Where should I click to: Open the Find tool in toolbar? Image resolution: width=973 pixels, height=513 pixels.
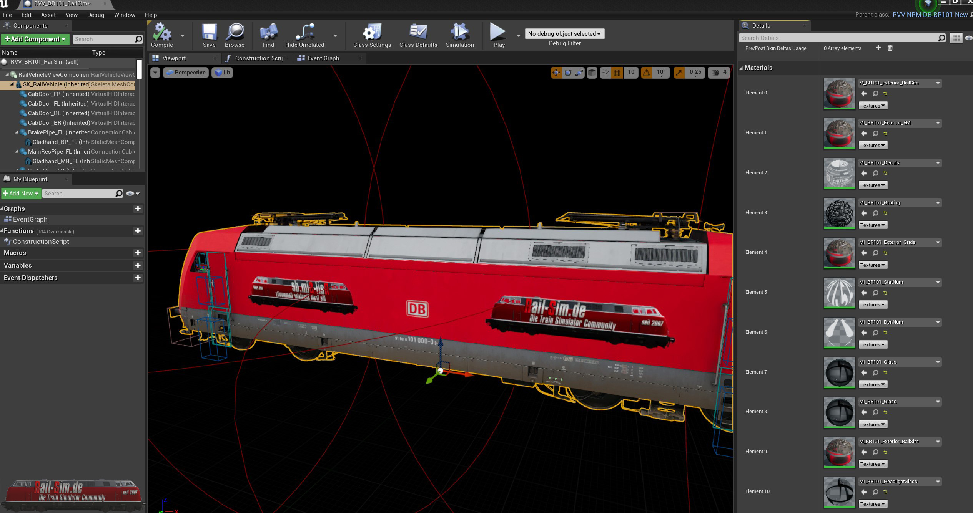pos(268,35)
